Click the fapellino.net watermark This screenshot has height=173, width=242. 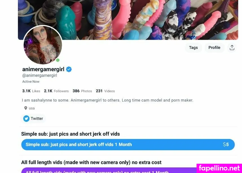pyautogui.click(x=219, y=168)
